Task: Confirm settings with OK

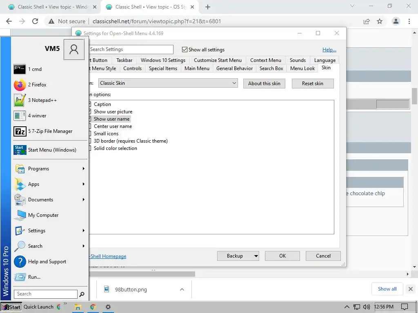Action: click(x=282, y=256)
